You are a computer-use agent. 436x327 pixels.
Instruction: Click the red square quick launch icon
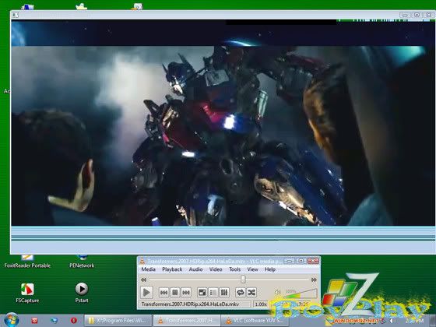point(34,321)
